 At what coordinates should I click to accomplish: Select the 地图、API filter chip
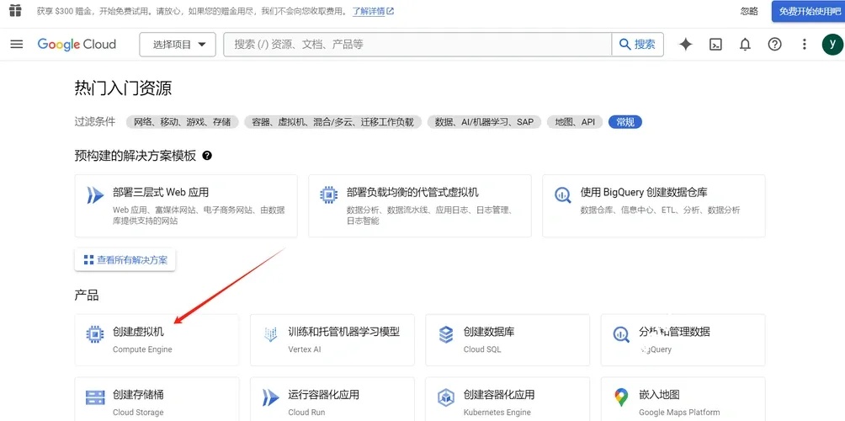pyautogui.click(x=575, y=122)
